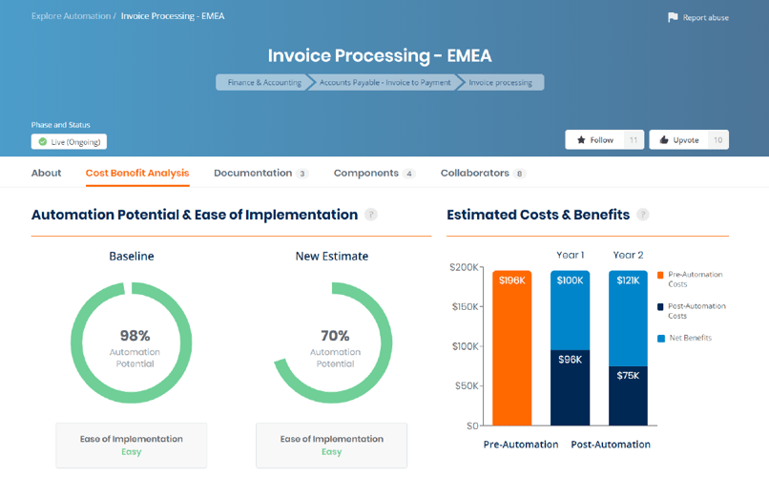769x477 pixels.
Task: Click the Baseline 98% automation donut chart
Action: [132, 342]
